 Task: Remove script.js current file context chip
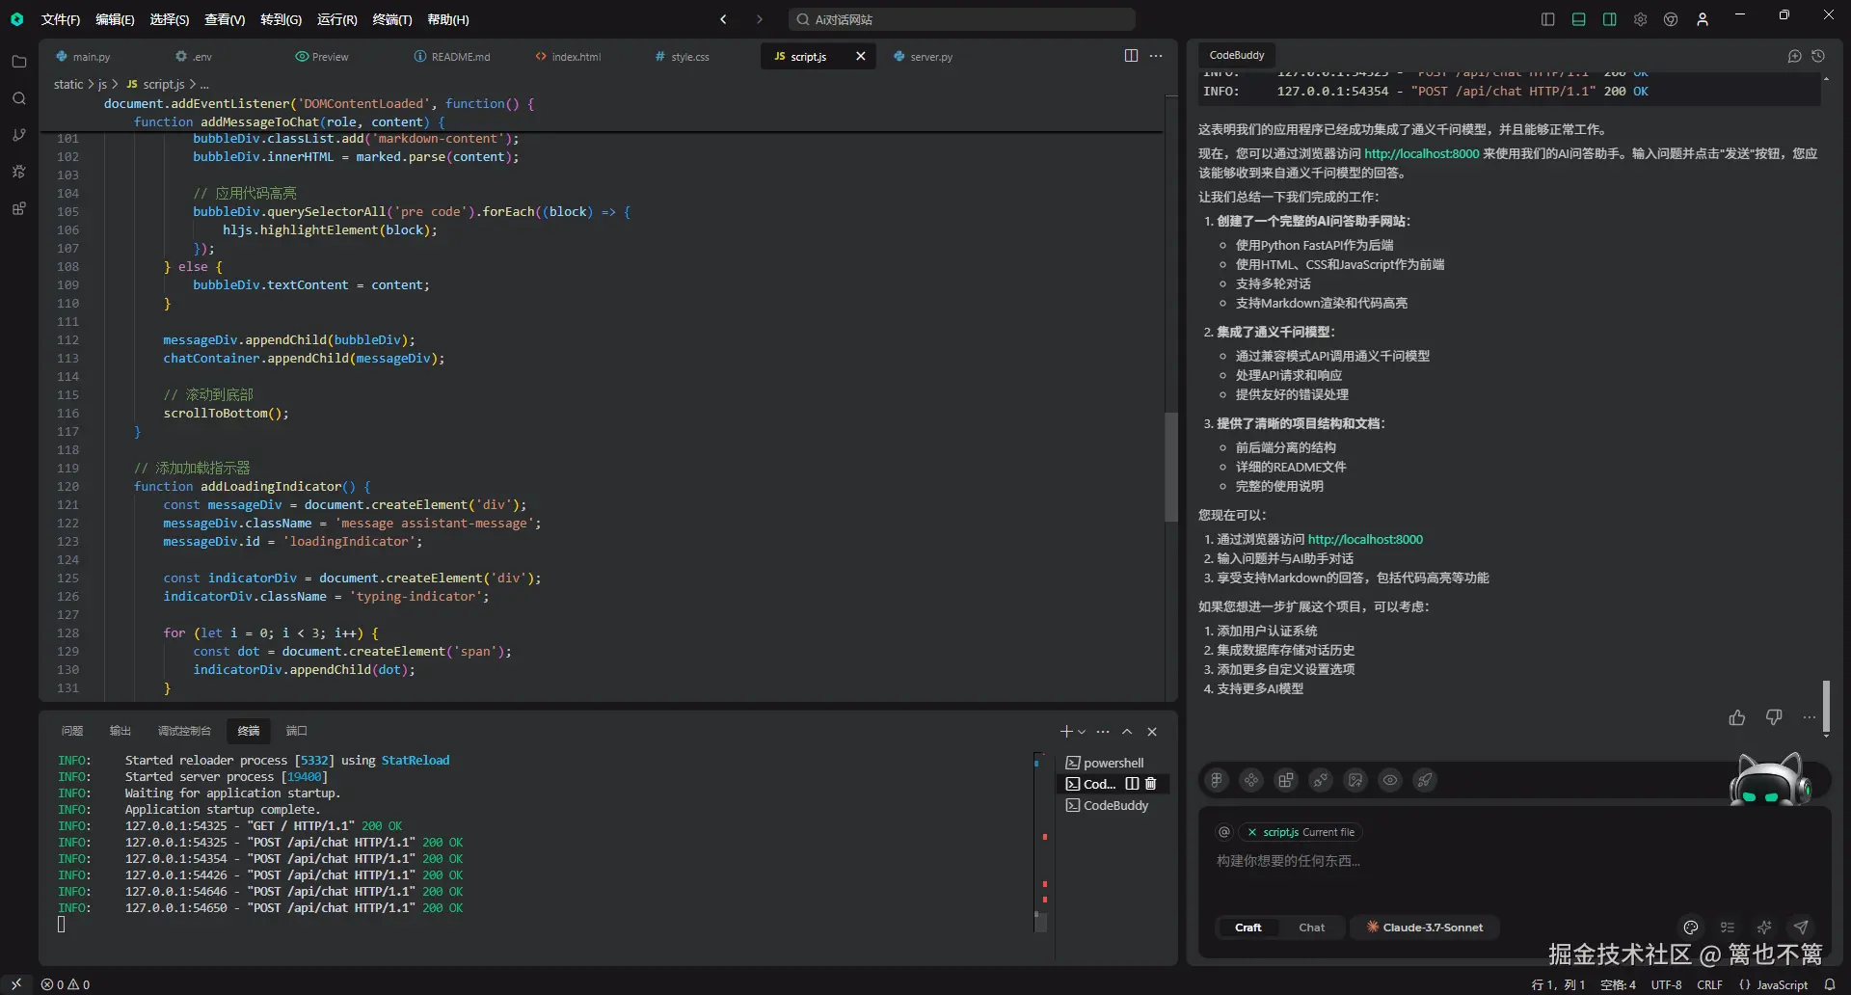coord(1252,832)
